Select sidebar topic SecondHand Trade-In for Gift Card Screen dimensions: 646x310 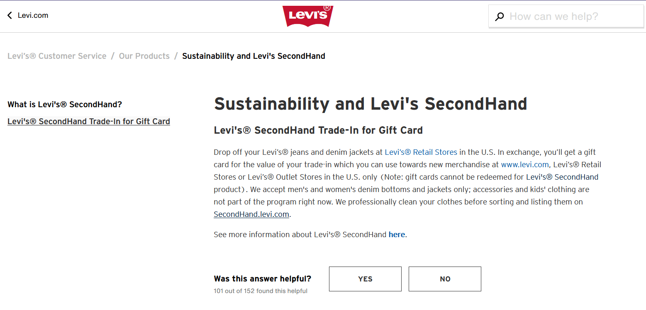pos(89,121)
